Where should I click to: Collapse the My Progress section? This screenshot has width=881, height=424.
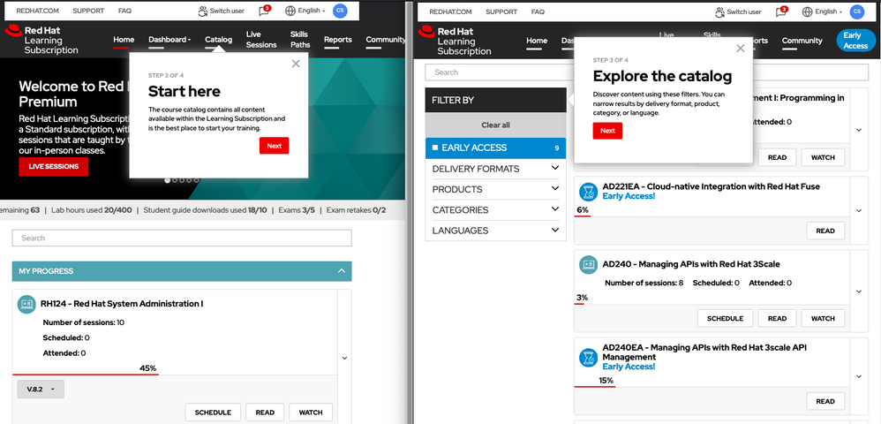pos(342,271)
